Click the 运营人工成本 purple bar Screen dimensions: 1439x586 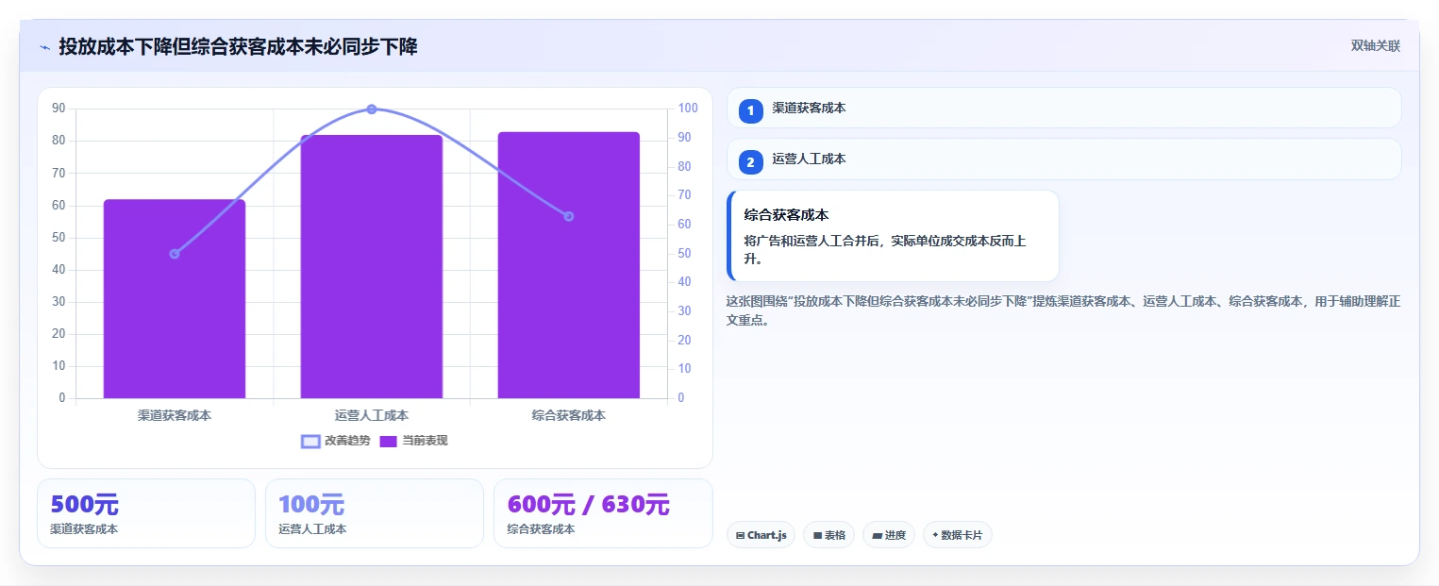372,266
